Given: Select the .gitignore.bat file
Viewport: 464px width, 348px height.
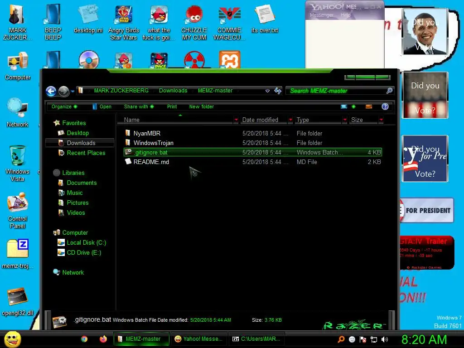Looking at the screenshot, I should click(x=253, y=152).
